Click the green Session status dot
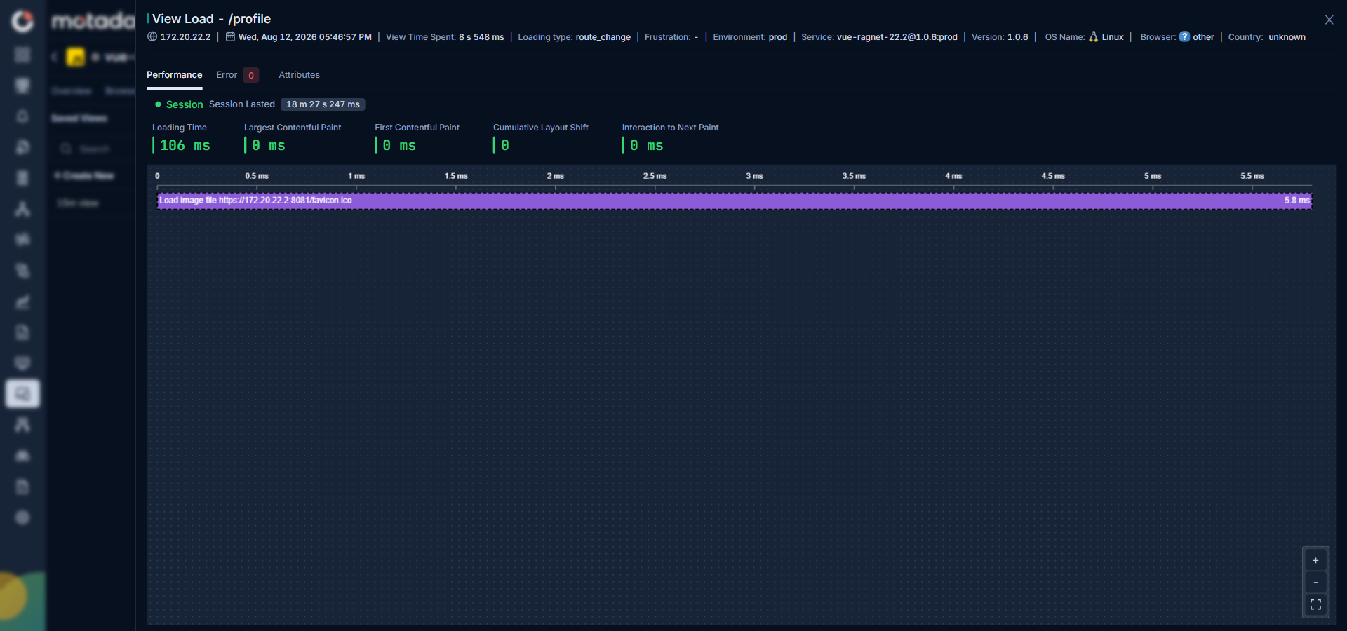 pyautogui.click(x=158, y=104)
